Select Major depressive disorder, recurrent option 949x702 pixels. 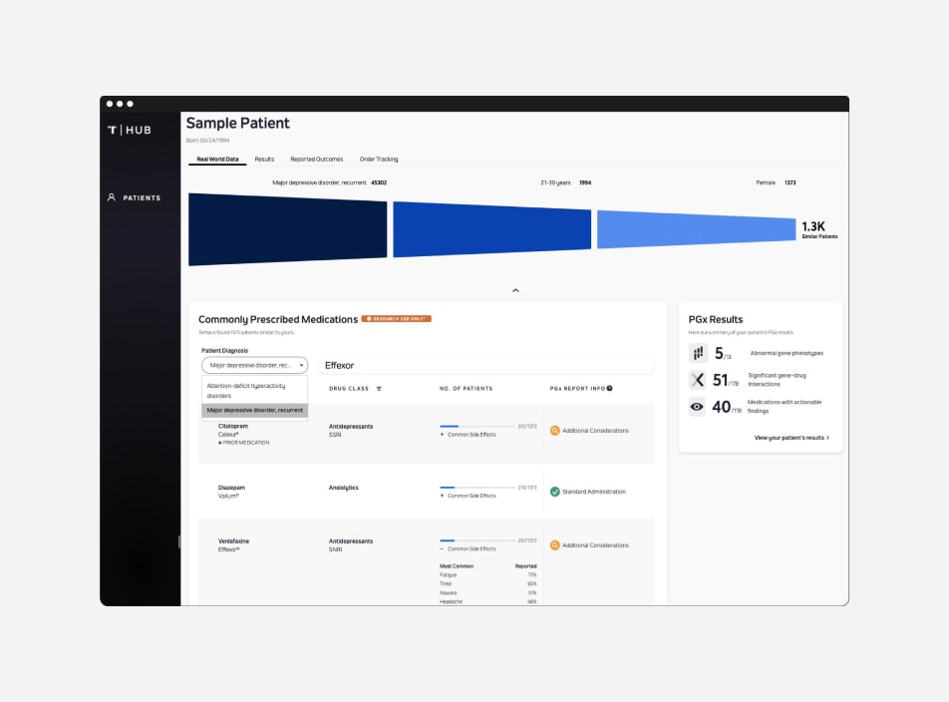pyautogui.click(x=255, y=410)
